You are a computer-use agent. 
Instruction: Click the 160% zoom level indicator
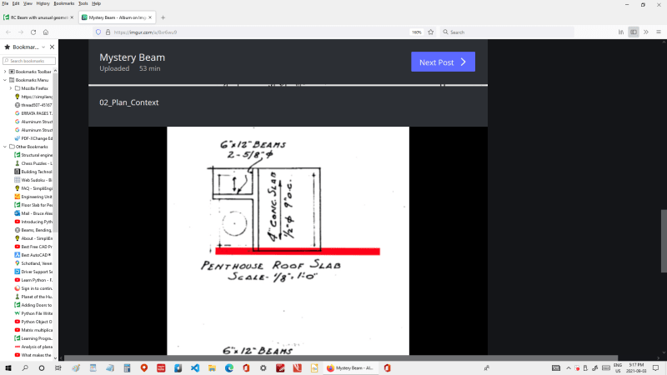tap(416, 32)
